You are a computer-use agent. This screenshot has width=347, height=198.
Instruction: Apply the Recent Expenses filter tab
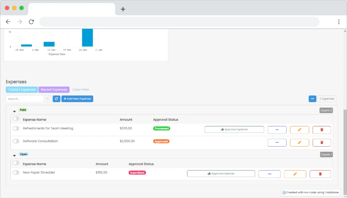[x=54, y=90]
